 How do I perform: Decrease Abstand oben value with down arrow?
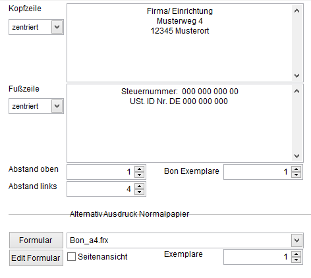pos(139,175)
